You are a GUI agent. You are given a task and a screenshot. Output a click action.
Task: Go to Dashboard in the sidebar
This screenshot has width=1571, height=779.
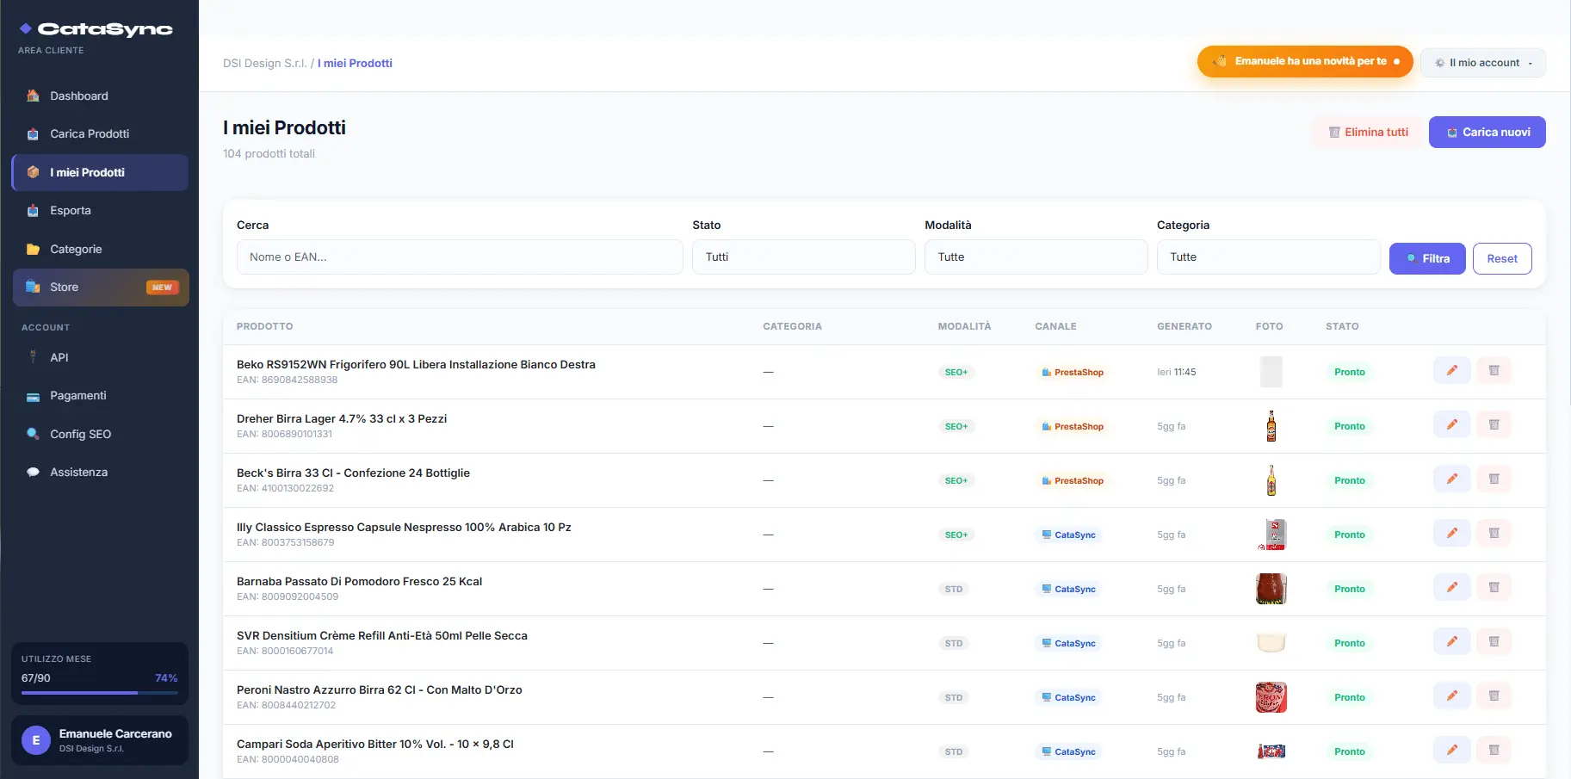pyautogui.click(x=100, y=96)
